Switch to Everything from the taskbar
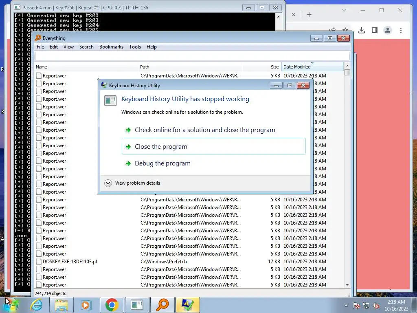417x313 pixels. [x=162, y=305]
